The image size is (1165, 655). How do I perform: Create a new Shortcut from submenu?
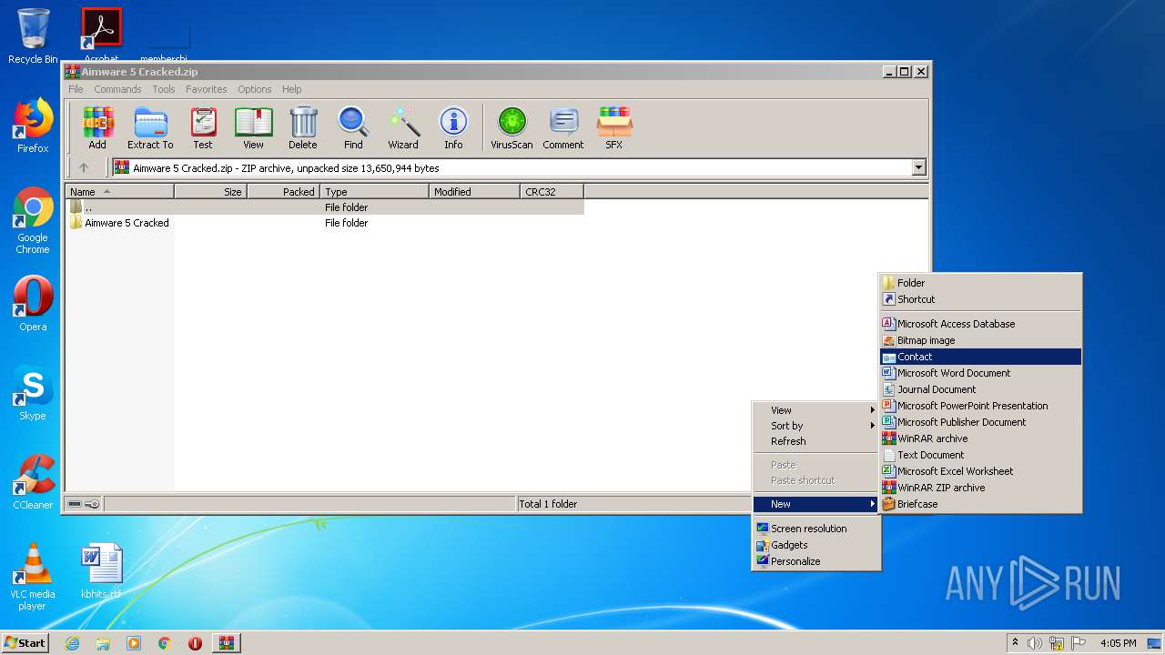[x=980, y=299]
